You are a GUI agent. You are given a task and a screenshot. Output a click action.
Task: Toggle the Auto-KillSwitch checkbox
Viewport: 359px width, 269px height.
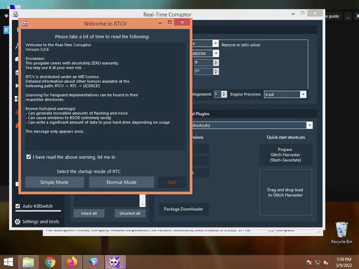click(x=18, y=206)
